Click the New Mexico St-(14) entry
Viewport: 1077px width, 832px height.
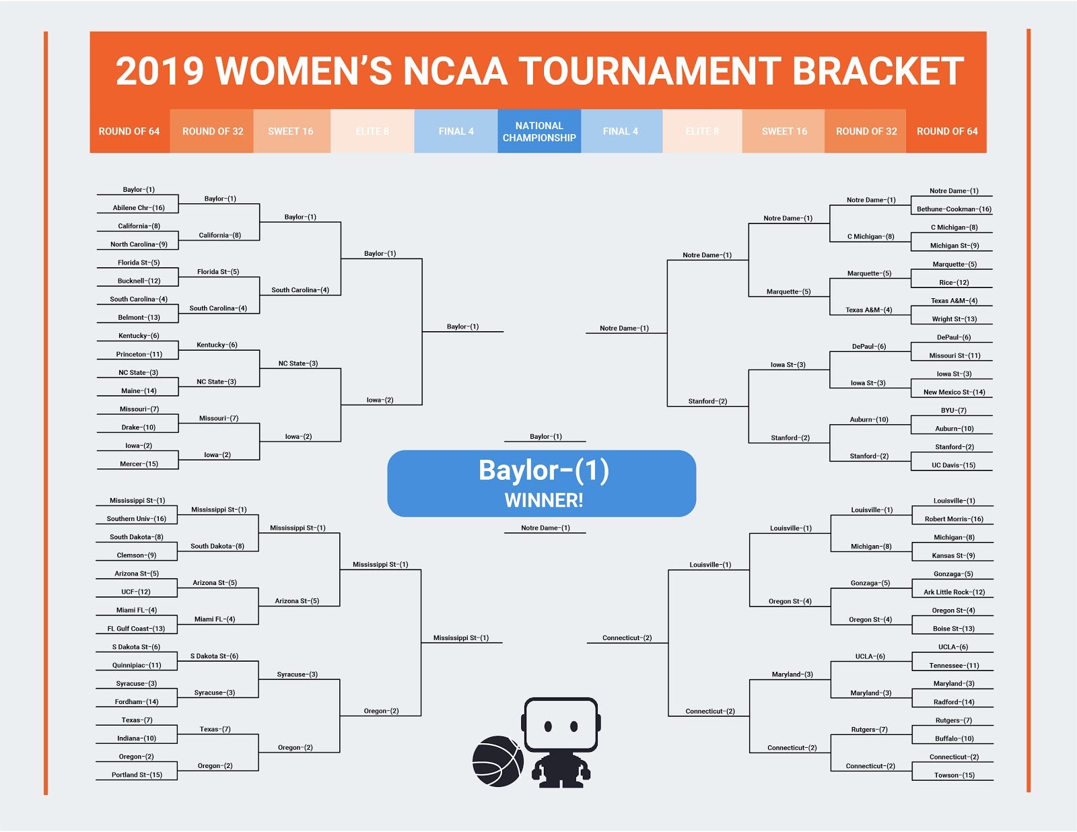click(x=954, y=392)
